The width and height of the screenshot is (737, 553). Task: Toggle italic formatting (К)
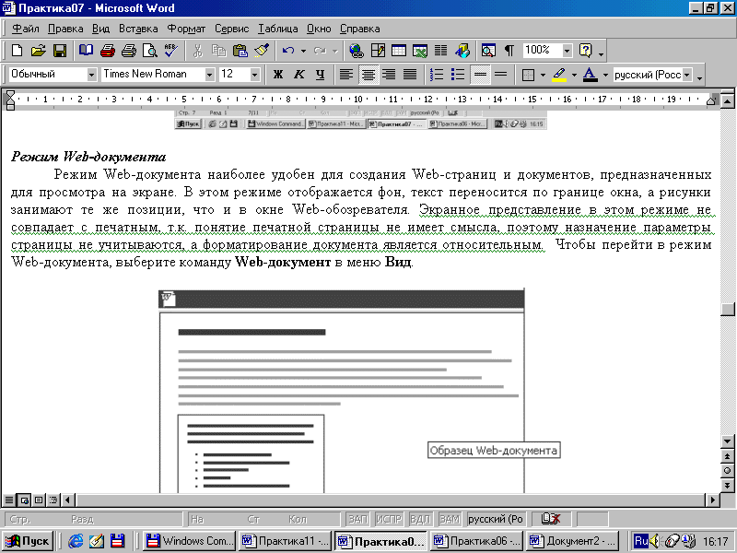click(298, 75)
